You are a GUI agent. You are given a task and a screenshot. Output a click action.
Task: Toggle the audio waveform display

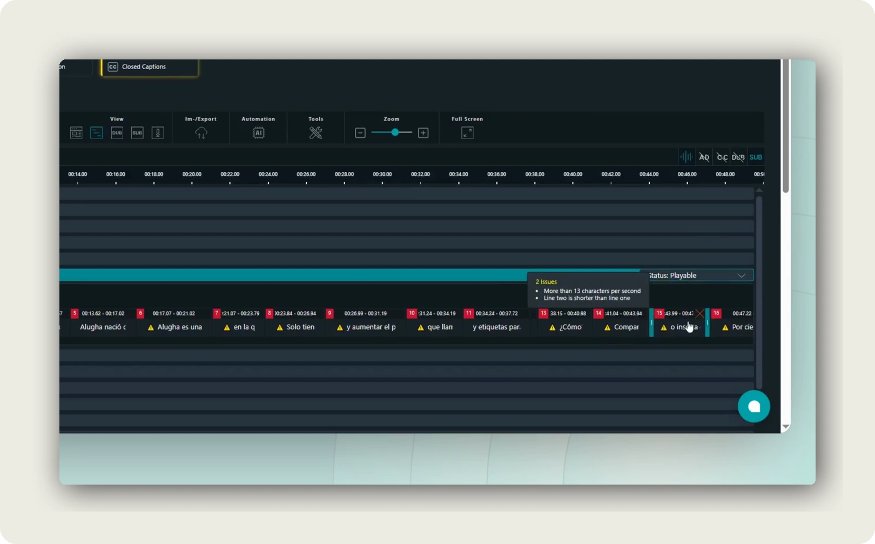686,157
